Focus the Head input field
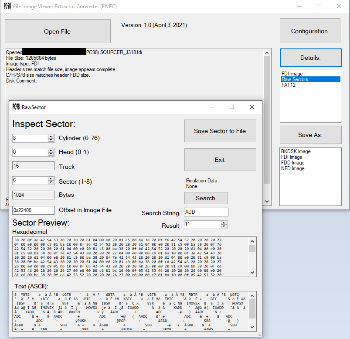This screenshot has width=350, height=339. point(30,152)
